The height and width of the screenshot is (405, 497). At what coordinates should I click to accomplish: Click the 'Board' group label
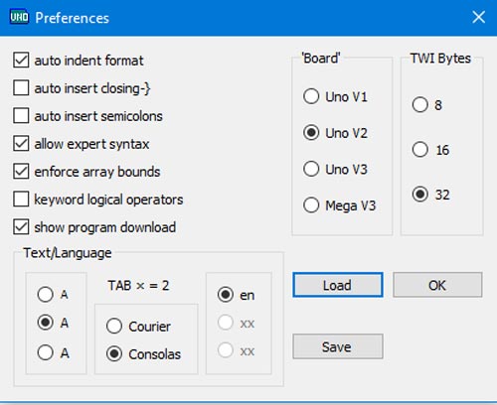pos(321,59)
